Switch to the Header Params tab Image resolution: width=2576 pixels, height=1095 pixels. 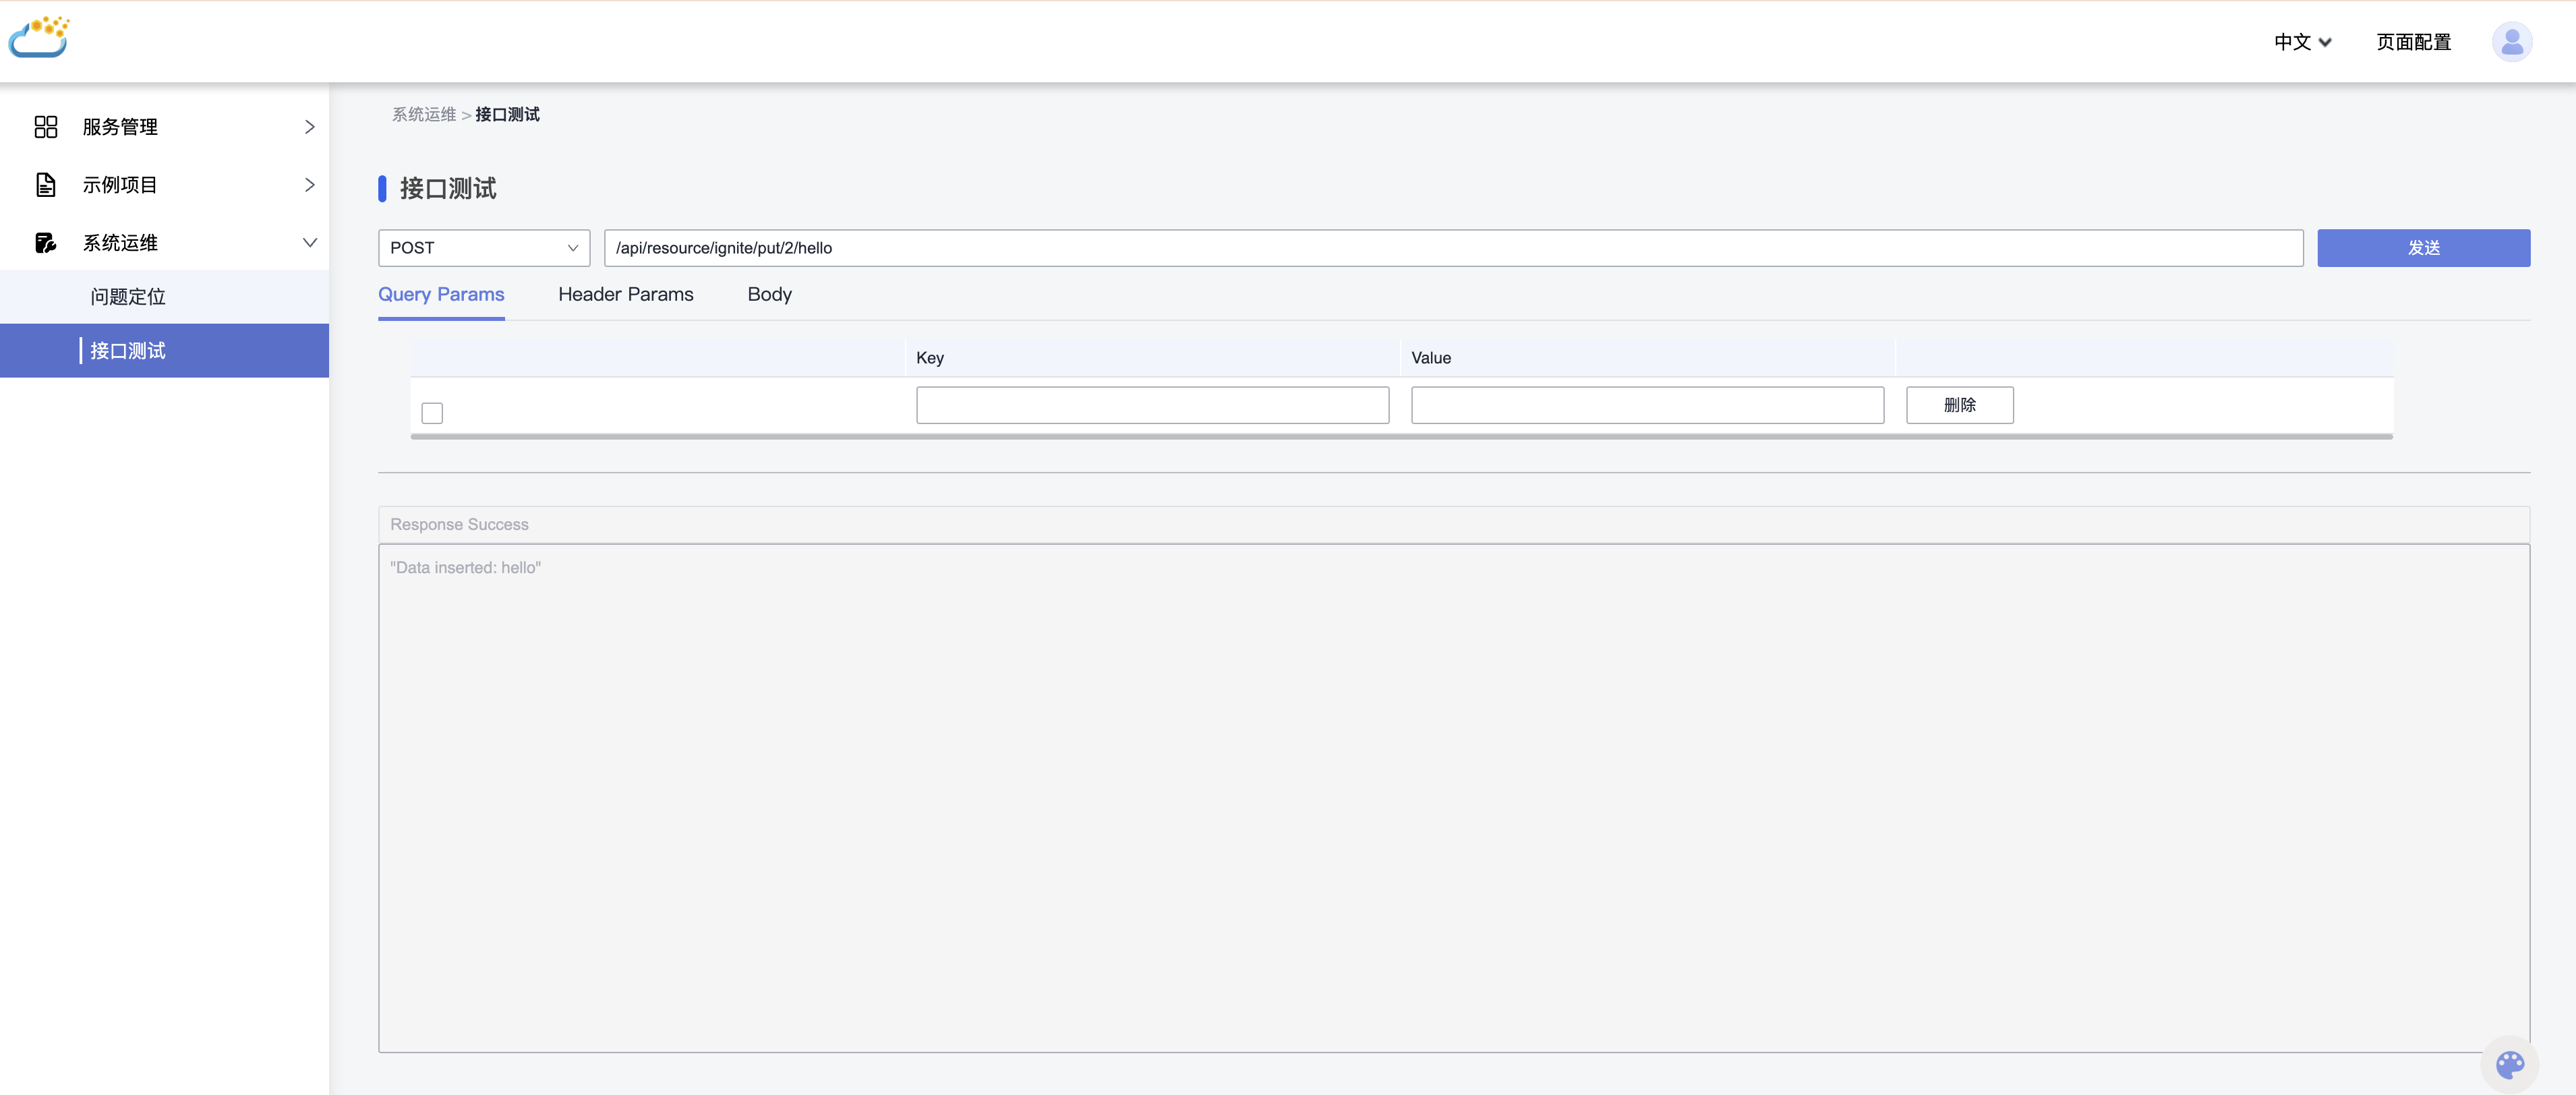(625, 295)
